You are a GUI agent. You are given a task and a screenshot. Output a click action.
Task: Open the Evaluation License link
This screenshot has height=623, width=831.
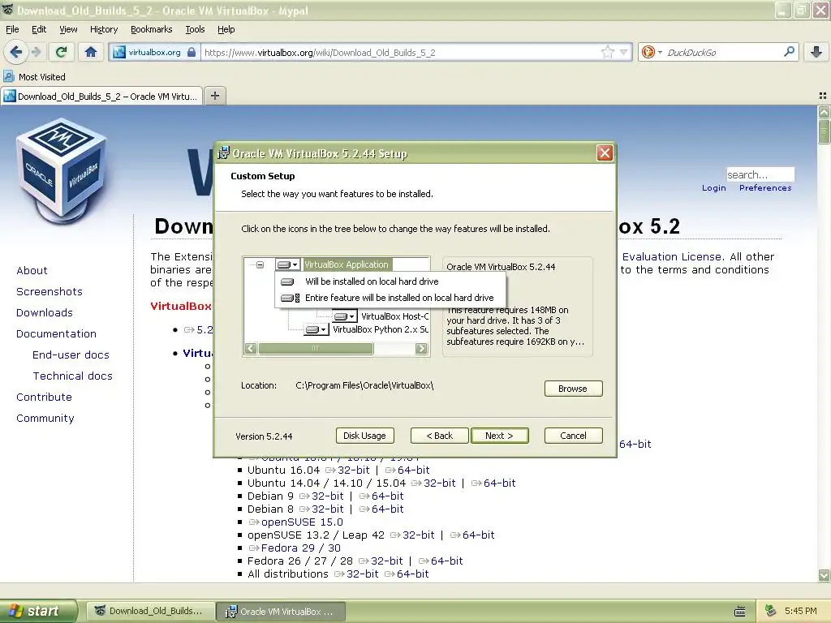click(672, 257)
